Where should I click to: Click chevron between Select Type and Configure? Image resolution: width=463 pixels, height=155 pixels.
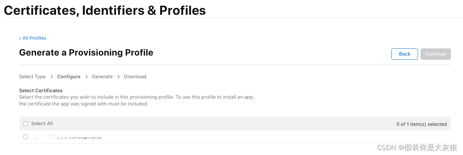pos(51,77)
